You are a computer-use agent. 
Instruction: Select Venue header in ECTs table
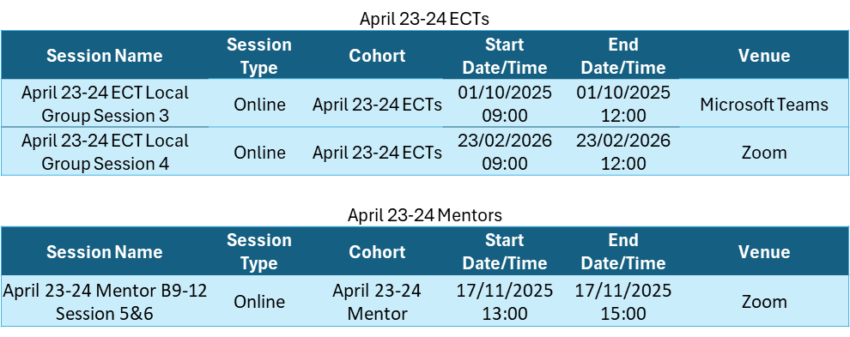(764, 56)
